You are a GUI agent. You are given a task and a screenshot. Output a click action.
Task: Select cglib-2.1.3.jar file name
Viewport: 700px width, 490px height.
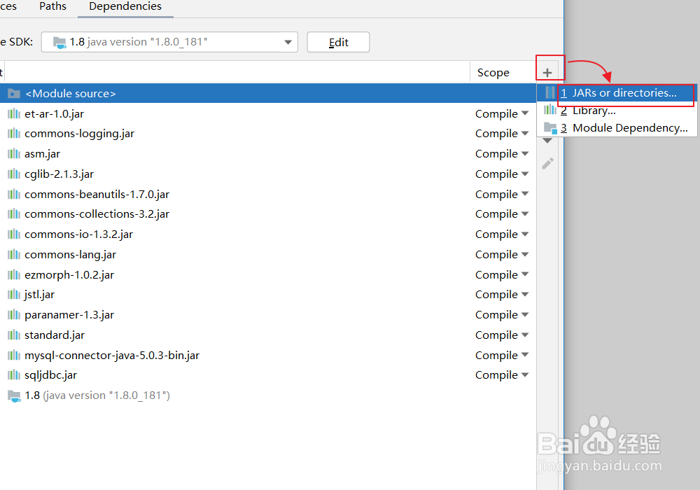(x=59, y=174)
